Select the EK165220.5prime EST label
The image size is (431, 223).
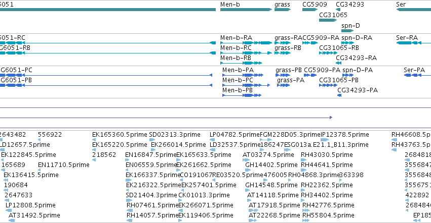click(x=120, y=145)
